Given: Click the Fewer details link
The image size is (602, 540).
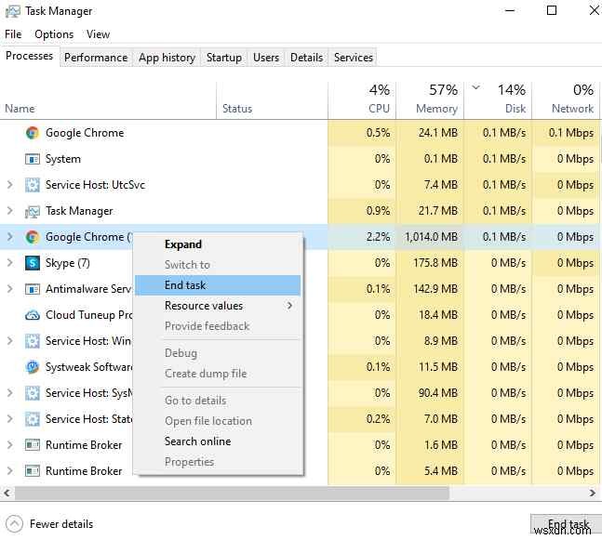Looking at the screenshot, I should [x=61, y=524].
